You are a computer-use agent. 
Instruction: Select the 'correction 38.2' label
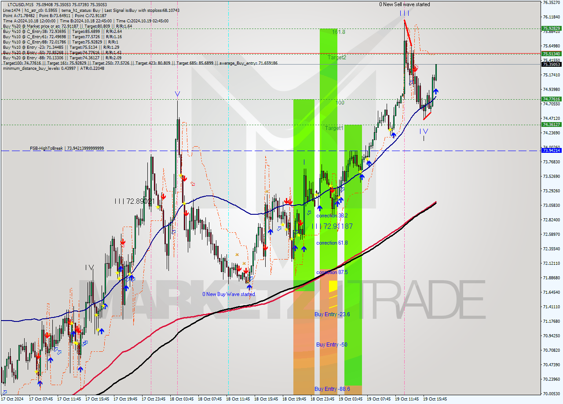[x=332, y=216]
